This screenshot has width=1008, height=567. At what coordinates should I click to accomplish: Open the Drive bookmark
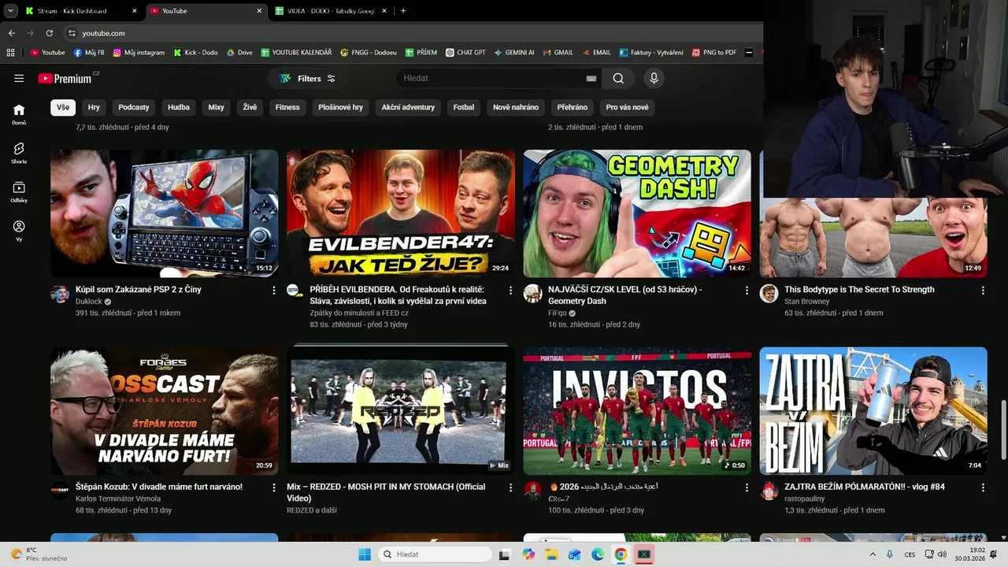tap(239, 53)
